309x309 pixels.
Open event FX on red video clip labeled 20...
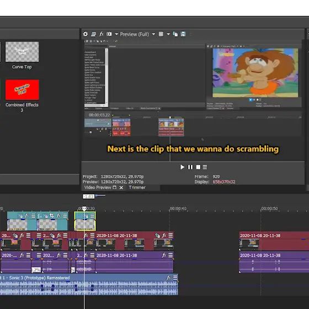point(22,235)
